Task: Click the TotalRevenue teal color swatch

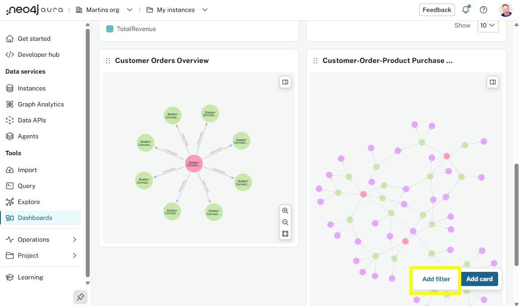Action: [110, 29]
